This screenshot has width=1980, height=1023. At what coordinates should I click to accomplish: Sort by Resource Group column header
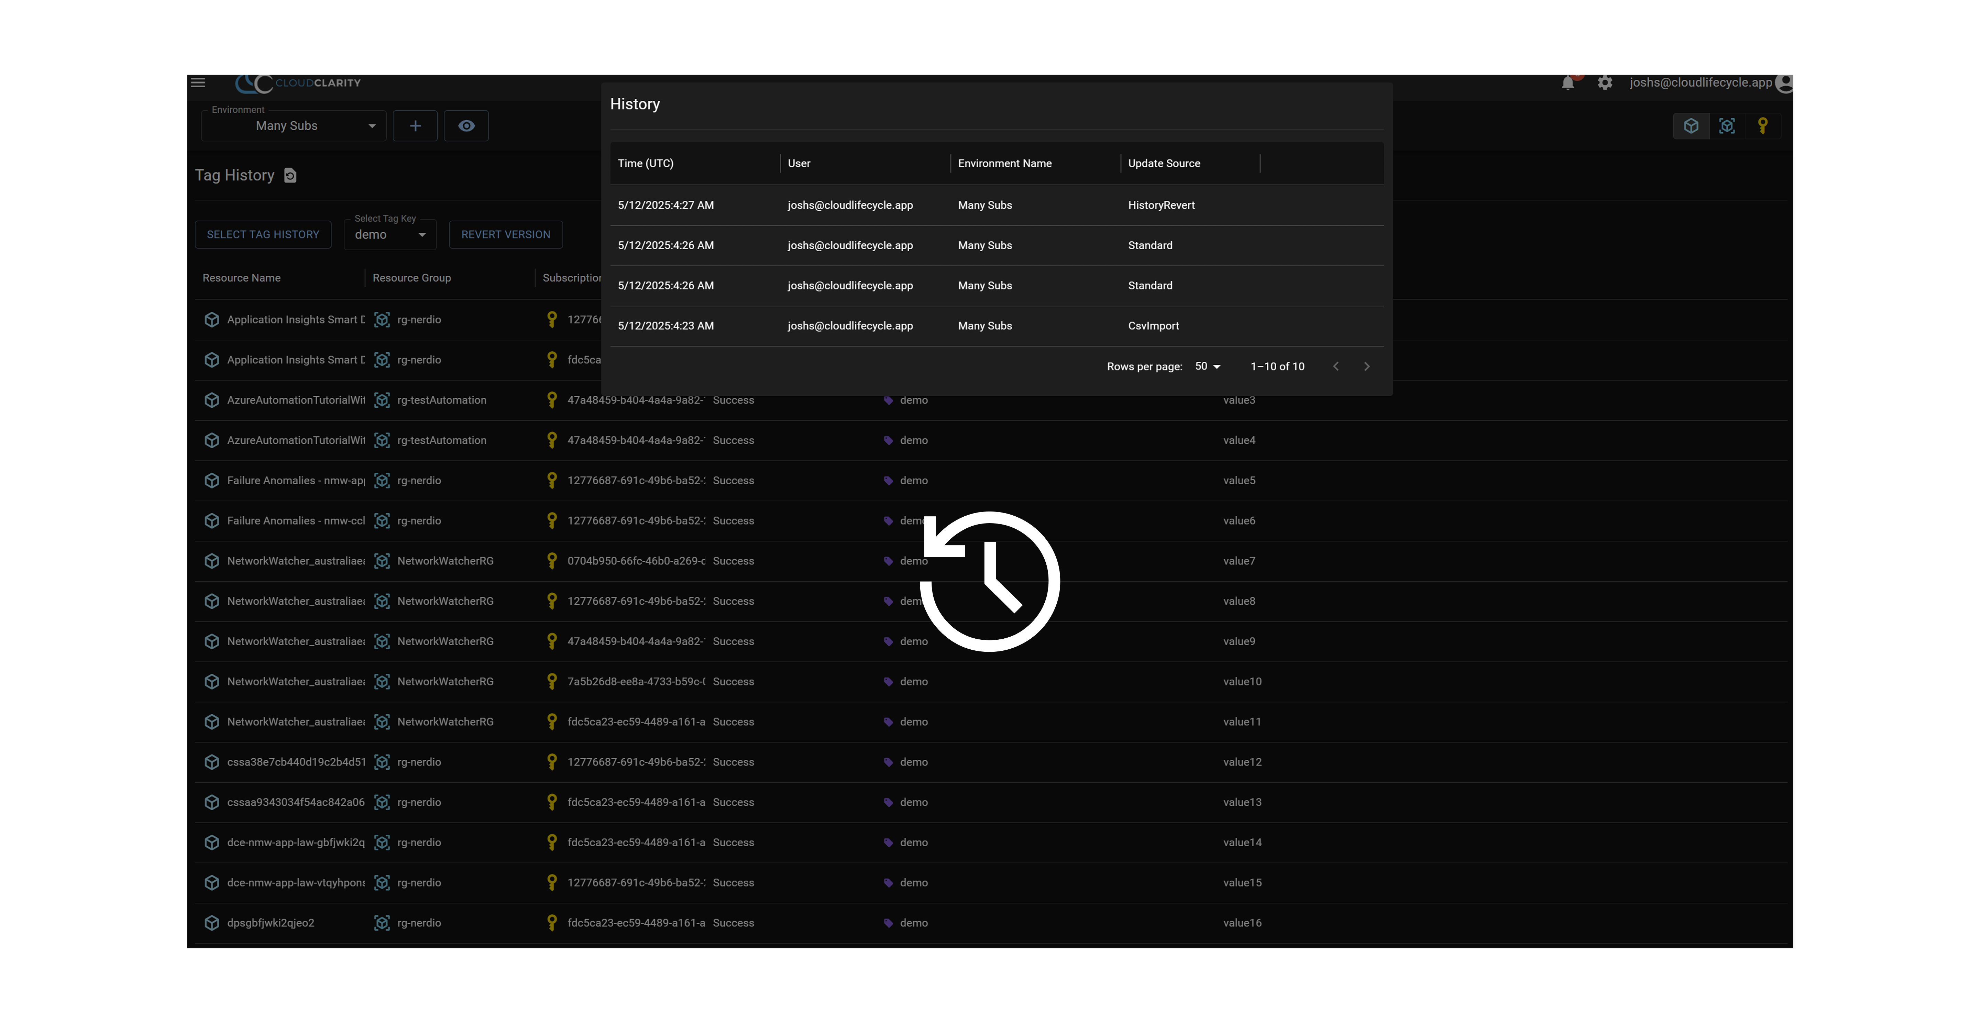tap(412, 278)
